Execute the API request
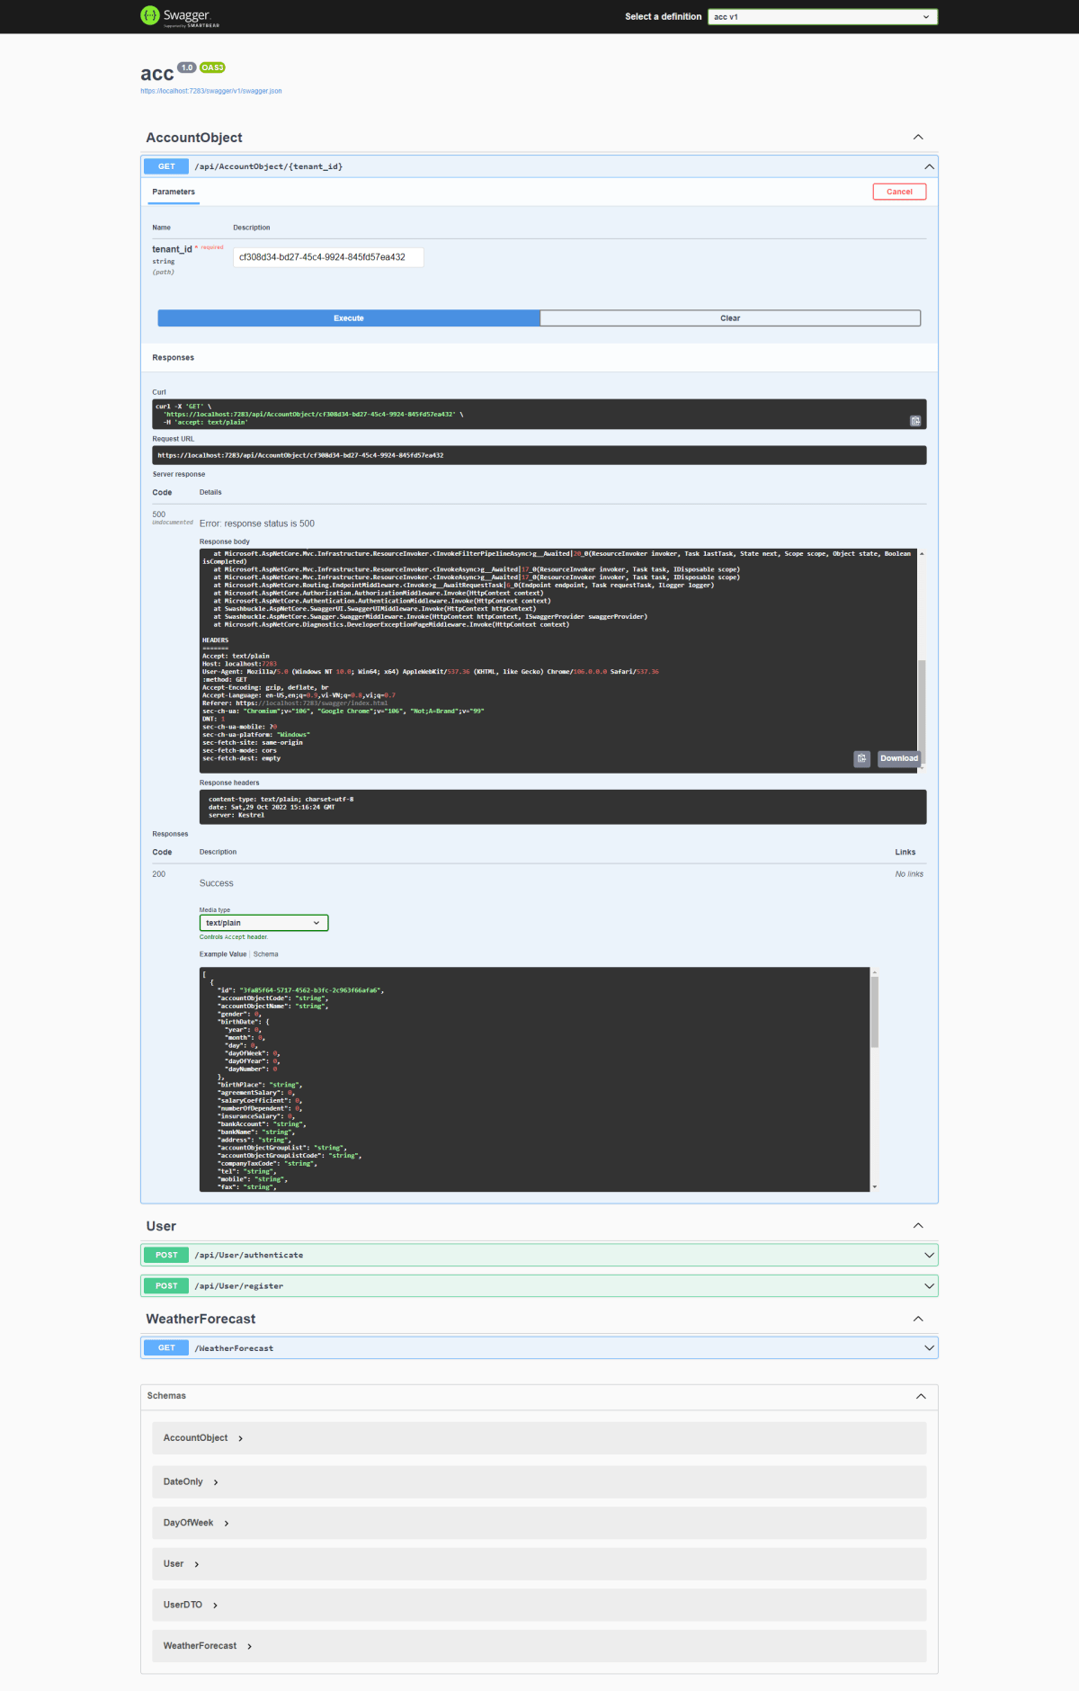This screenshot has width=1079, height=1691. pyautogui.click(x=349, y=318)
